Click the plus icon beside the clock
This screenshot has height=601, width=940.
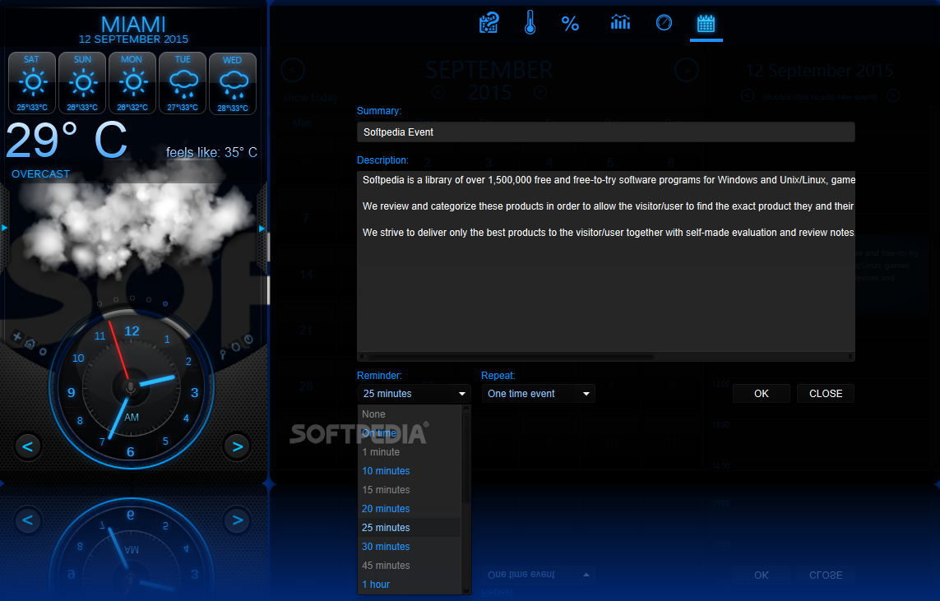click(17, 337)
